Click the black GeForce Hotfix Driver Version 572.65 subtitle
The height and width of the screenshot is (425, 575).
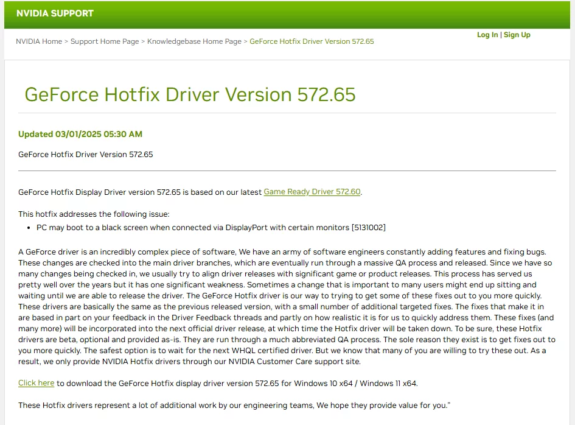click(x=85, y=155)
